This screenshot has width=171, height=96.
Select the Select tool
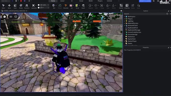(3, 6)
